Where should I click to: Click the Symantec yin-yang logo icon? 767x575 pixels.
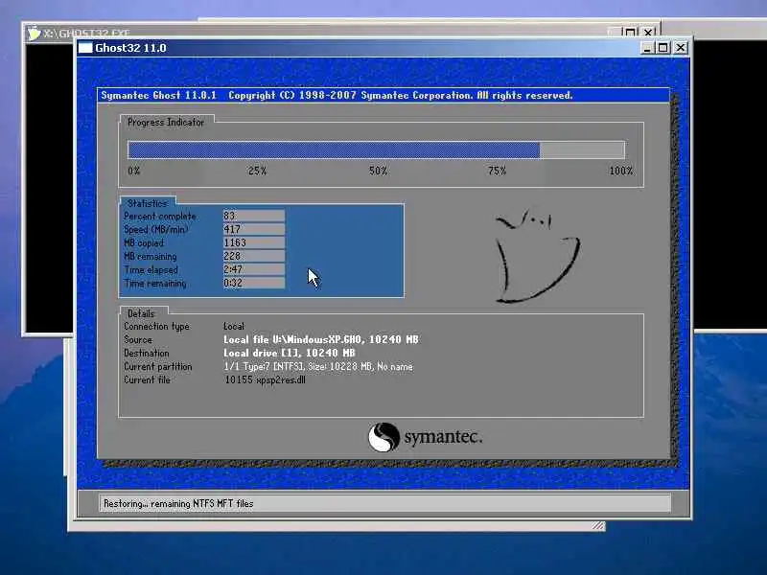[x=383, y=437]
